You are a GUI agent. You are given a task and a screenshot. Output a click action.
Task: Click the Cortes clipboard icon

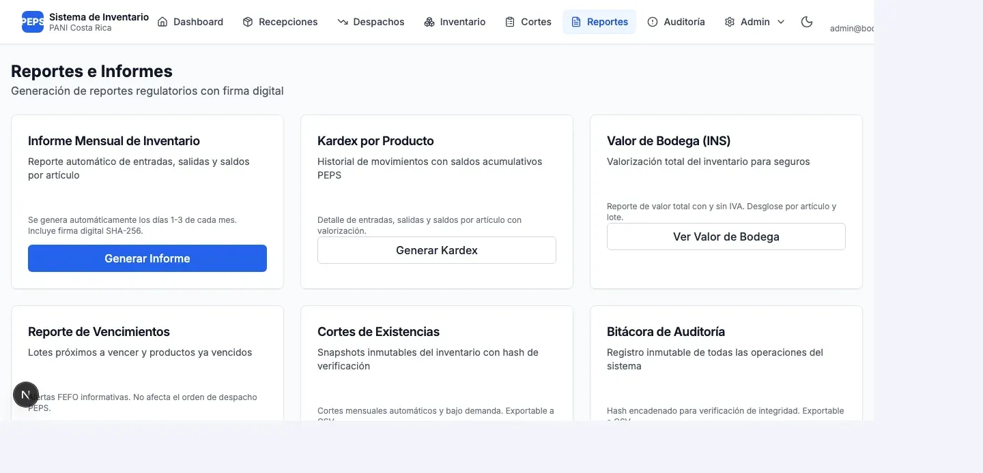(x=510, y=22)
